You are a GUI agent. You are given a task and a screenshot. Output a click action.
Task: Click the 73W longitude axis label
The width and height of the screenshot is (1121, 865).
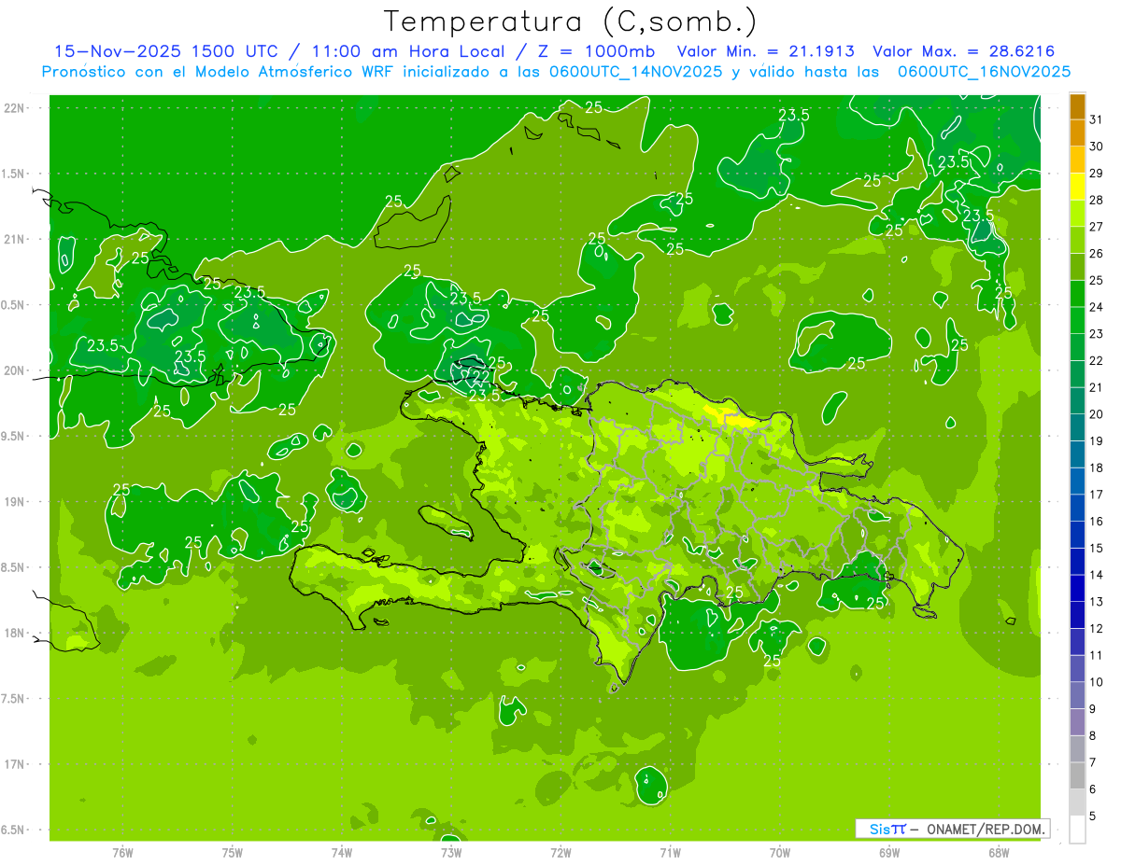coord(451,852)
